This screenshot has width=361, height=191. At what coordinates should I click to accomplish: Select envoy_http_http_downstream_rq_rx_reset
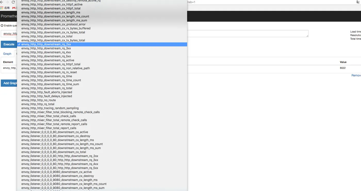click(x=102, y=72)
